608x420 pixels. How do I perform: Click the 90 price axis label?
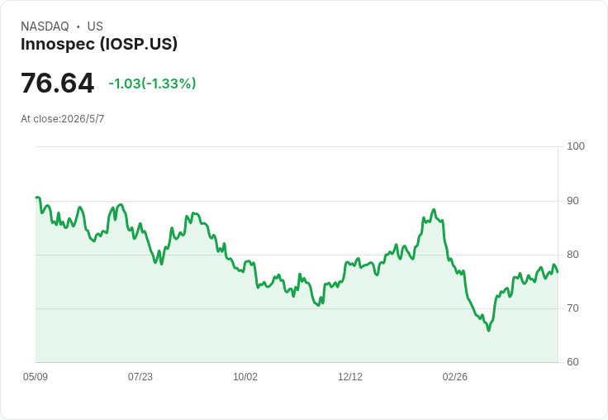(572, 201)
